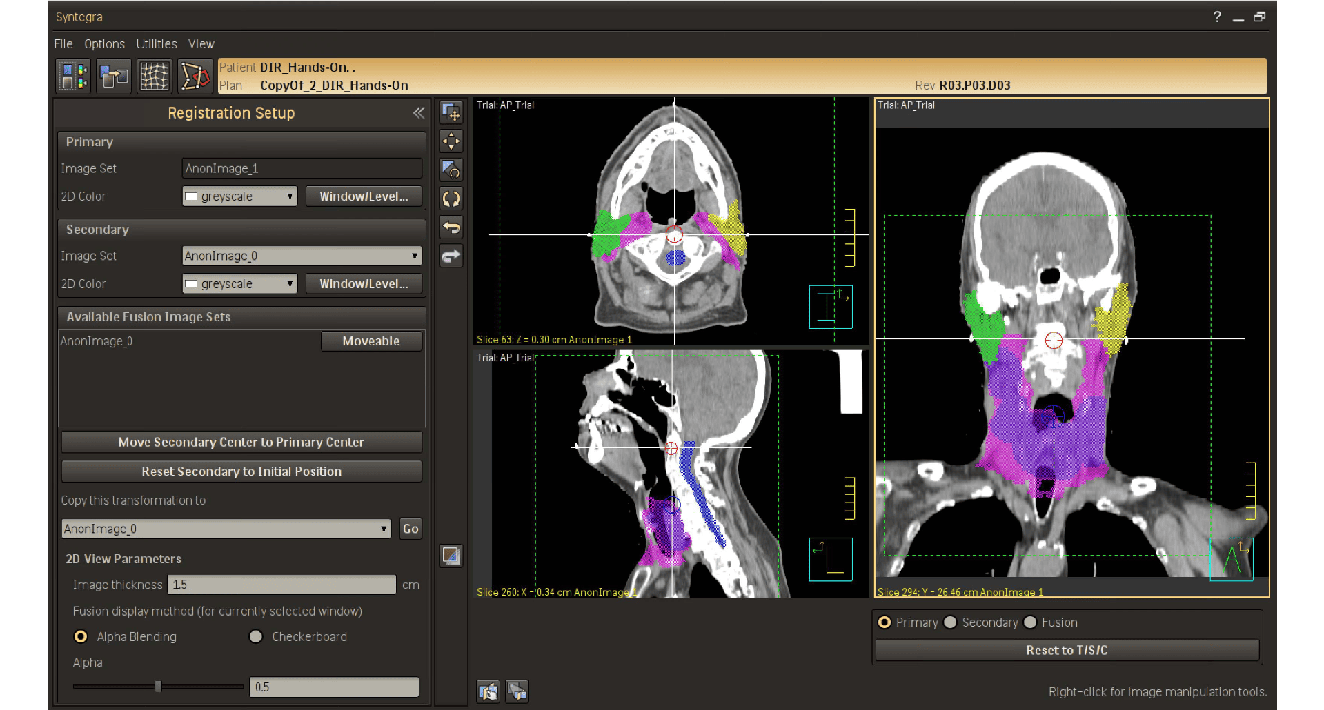Select the Checkerboard fusion display method
Image resolution: width=1324 pixels, height=710 pixels.
pos(256,637)
